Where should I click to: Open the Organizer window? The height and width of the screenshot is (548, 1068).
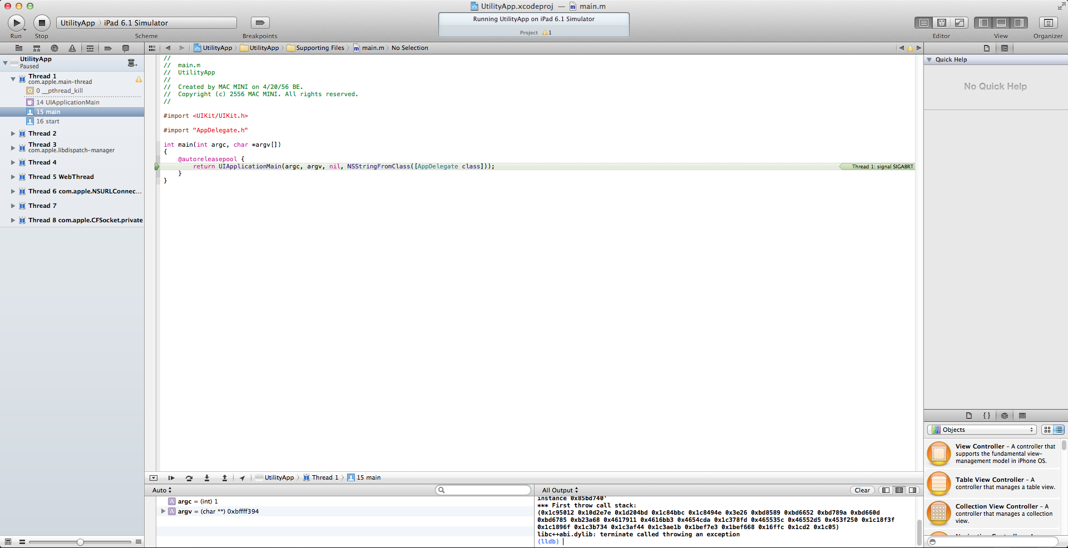[1048, 23]
